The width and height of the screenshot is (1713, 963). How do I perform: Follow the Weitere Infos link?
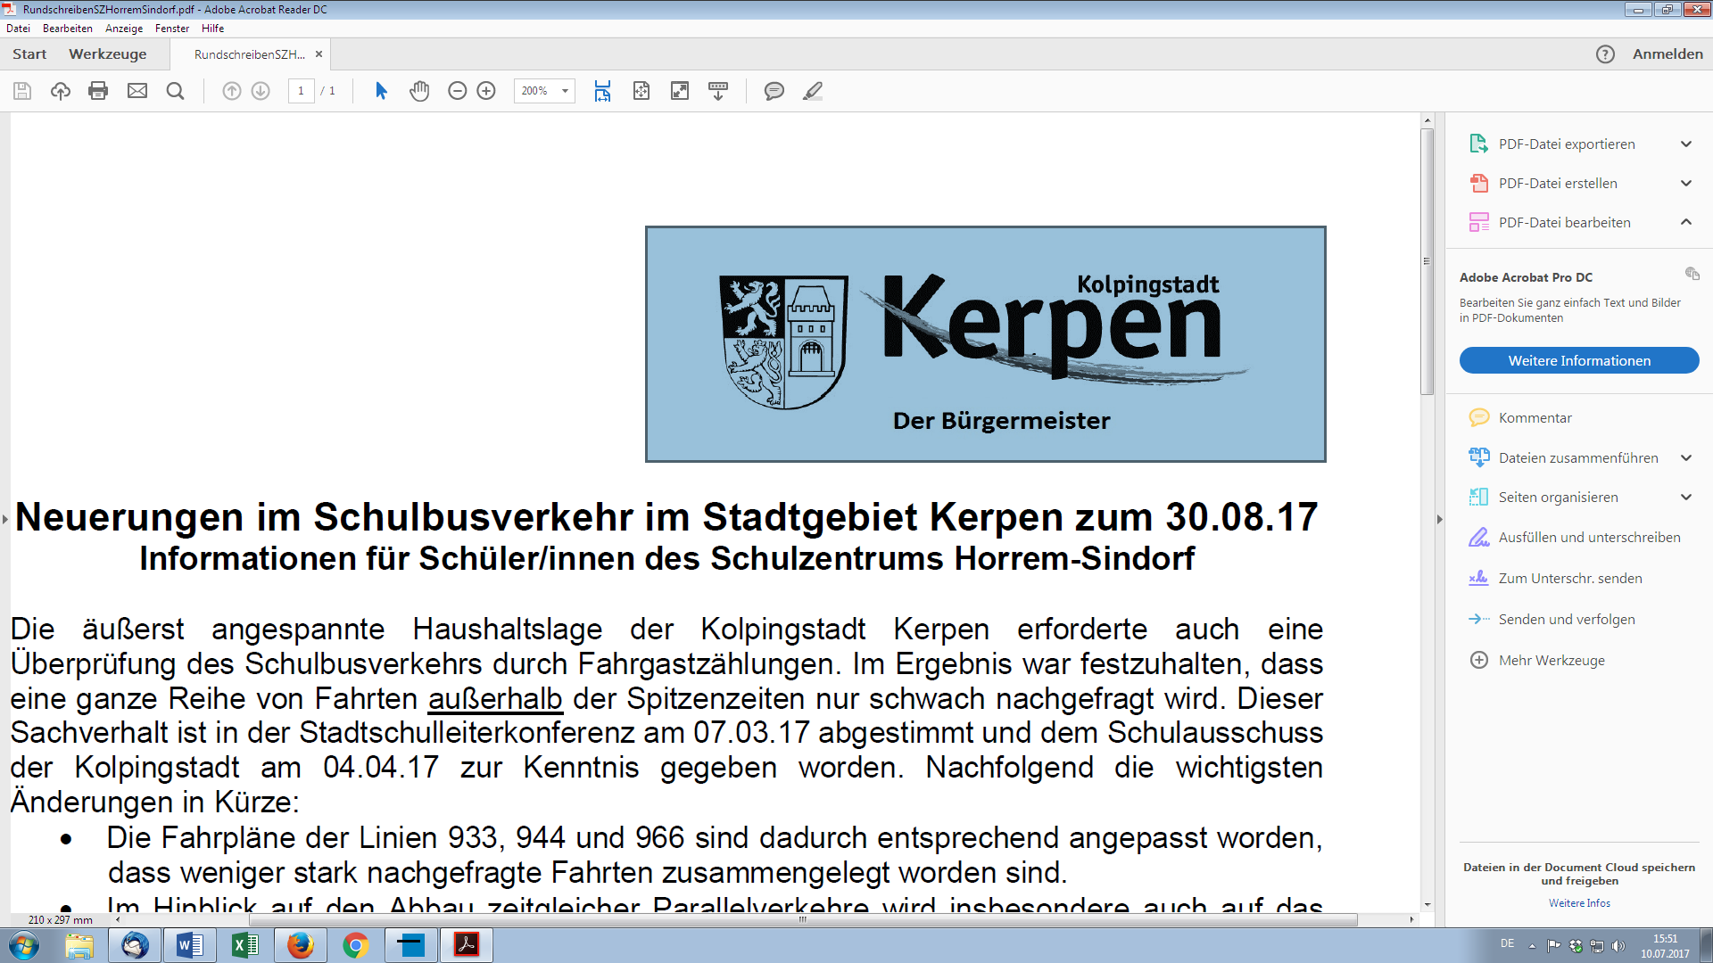pyautogui.click(x=1579, y=903)
